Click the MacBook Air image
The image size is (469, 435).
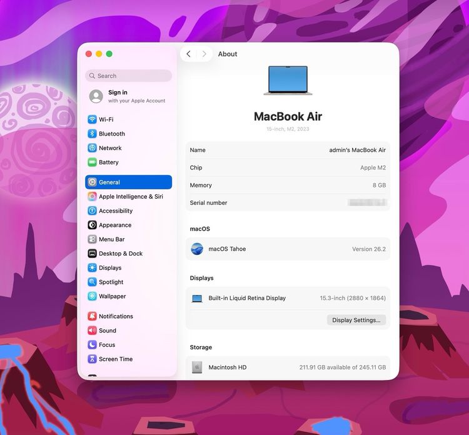tap(288, 80)
